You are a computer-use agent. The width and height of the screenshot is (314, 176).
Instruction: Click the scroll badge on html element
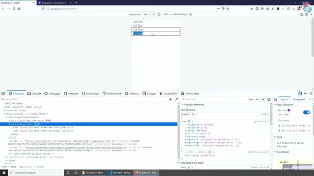coord(37,107)
